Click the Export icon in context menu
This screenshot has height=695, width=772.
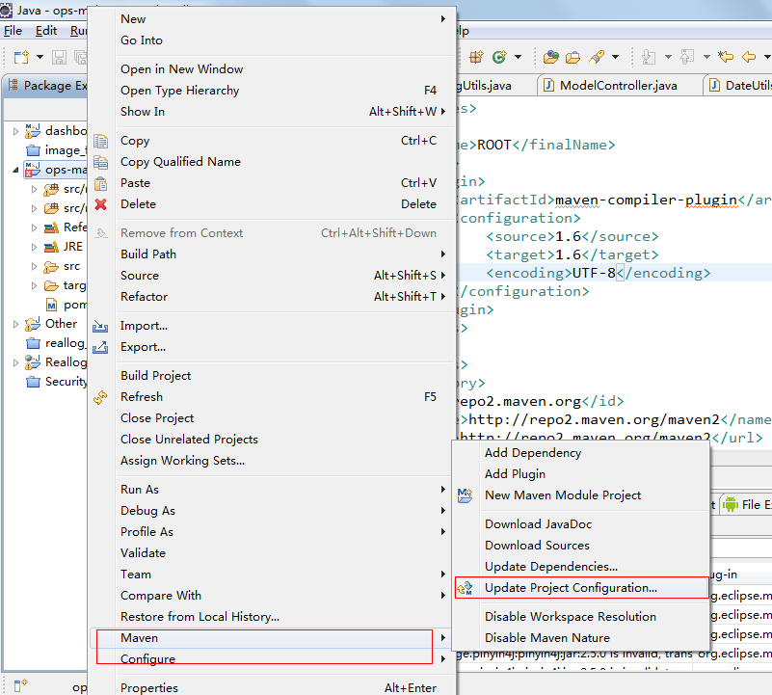point(101,347)
